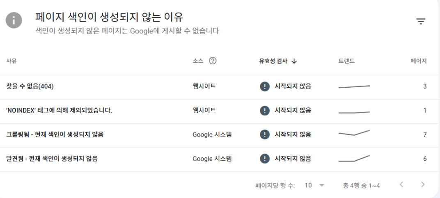This screenshot has height=198, width=440.
Task: Click the warning icon in the 404 row
Action: (x=265, y=86)
